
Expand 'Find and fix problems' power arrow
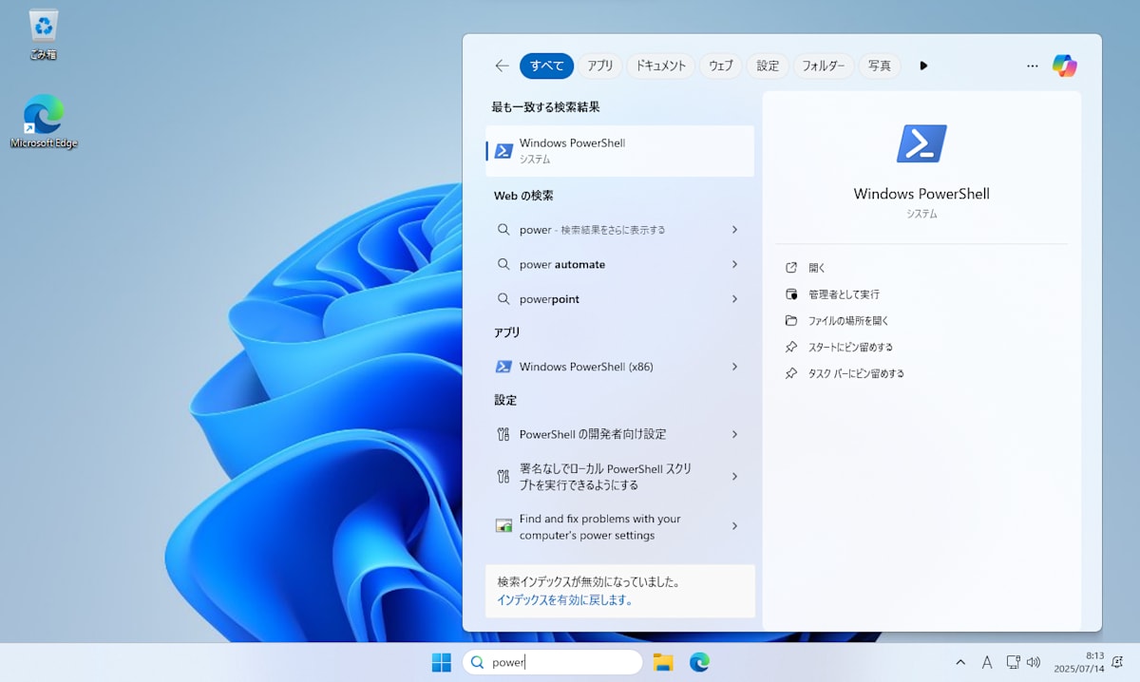click(x=734, y=526)
